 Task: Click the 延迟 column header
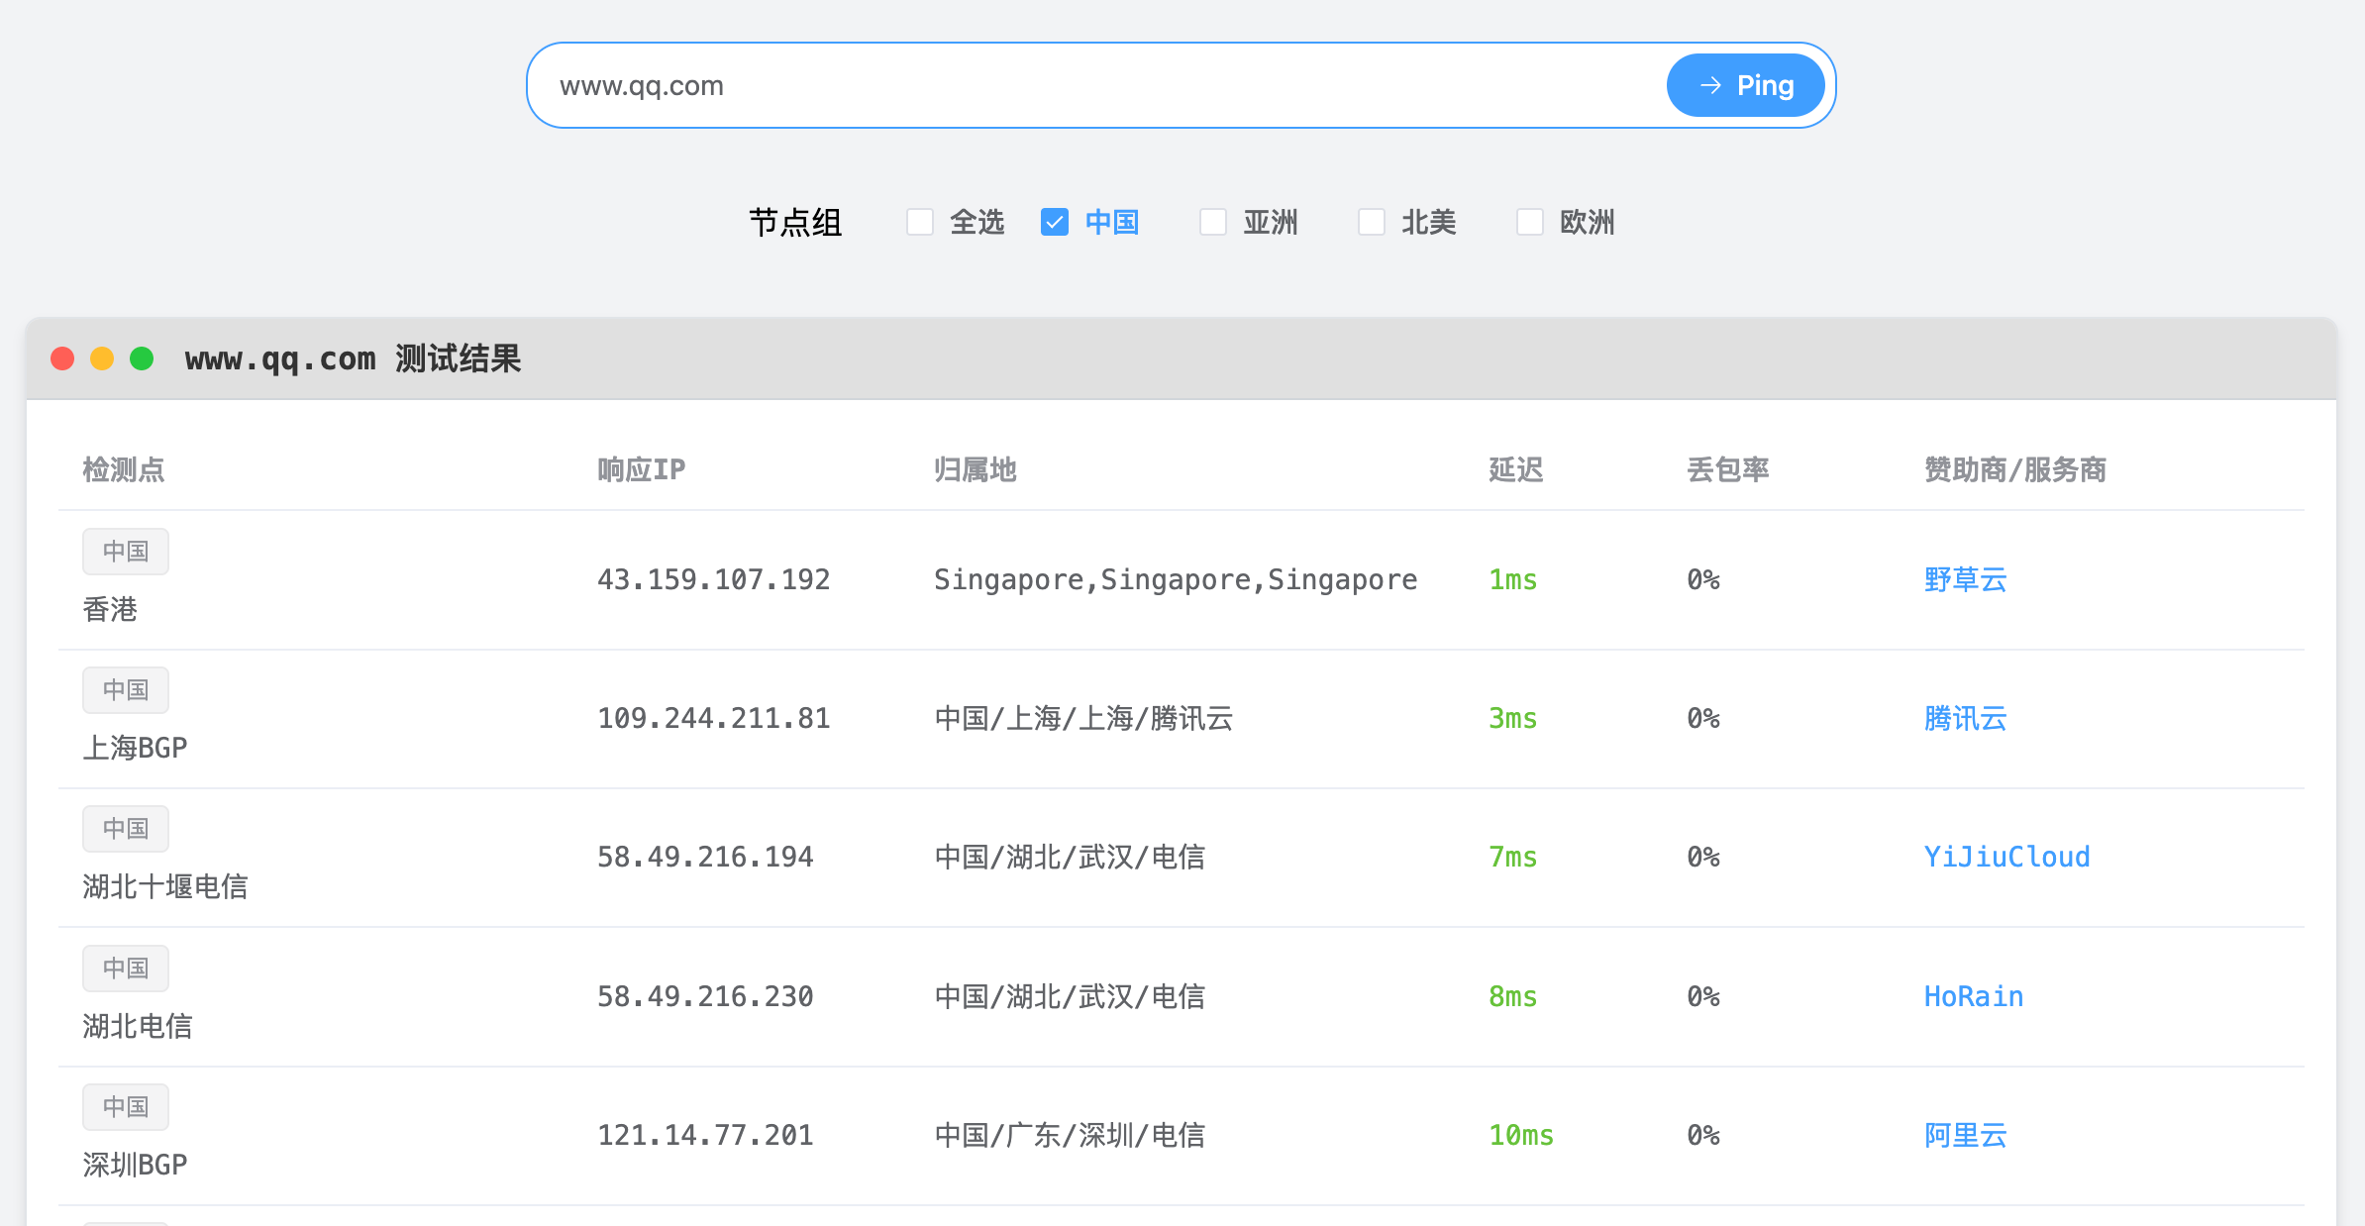point(1516,469)
